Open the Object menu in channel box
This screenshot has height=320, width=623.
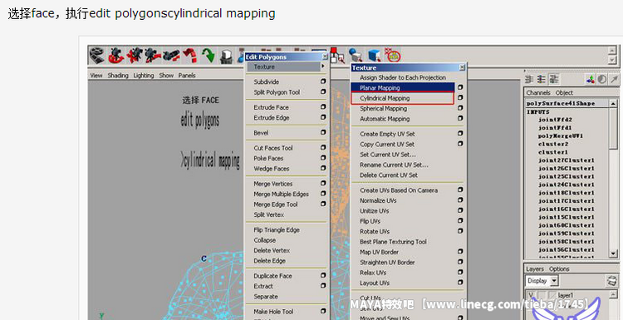pyautogui.click(x=564, y=92)
